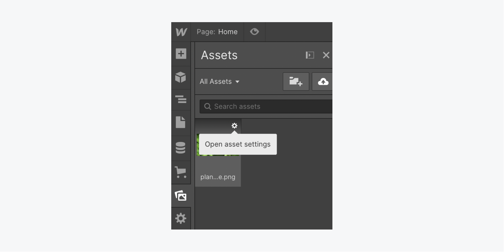Open the Navigator panel
Image resolution: width=504 pixels, height=252 pixels.
pyautogui.click(x=181, y=99)
